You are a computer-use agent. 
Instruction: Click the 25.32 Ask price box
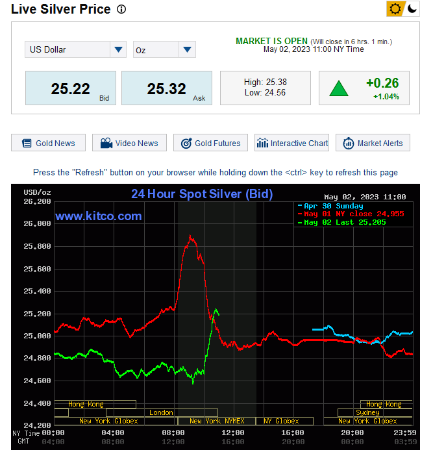coord(167,88)
